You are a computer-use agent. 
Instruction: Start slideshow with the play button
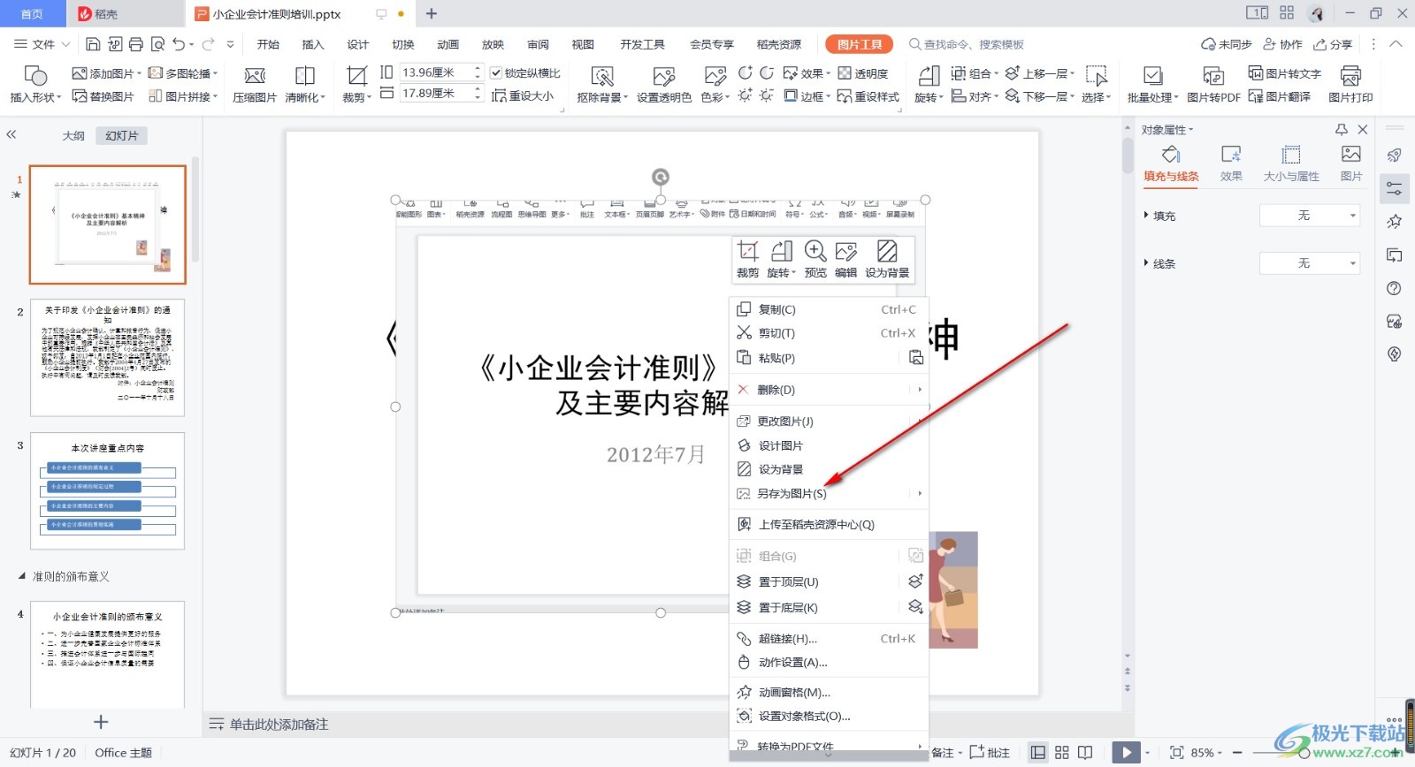1126,752
